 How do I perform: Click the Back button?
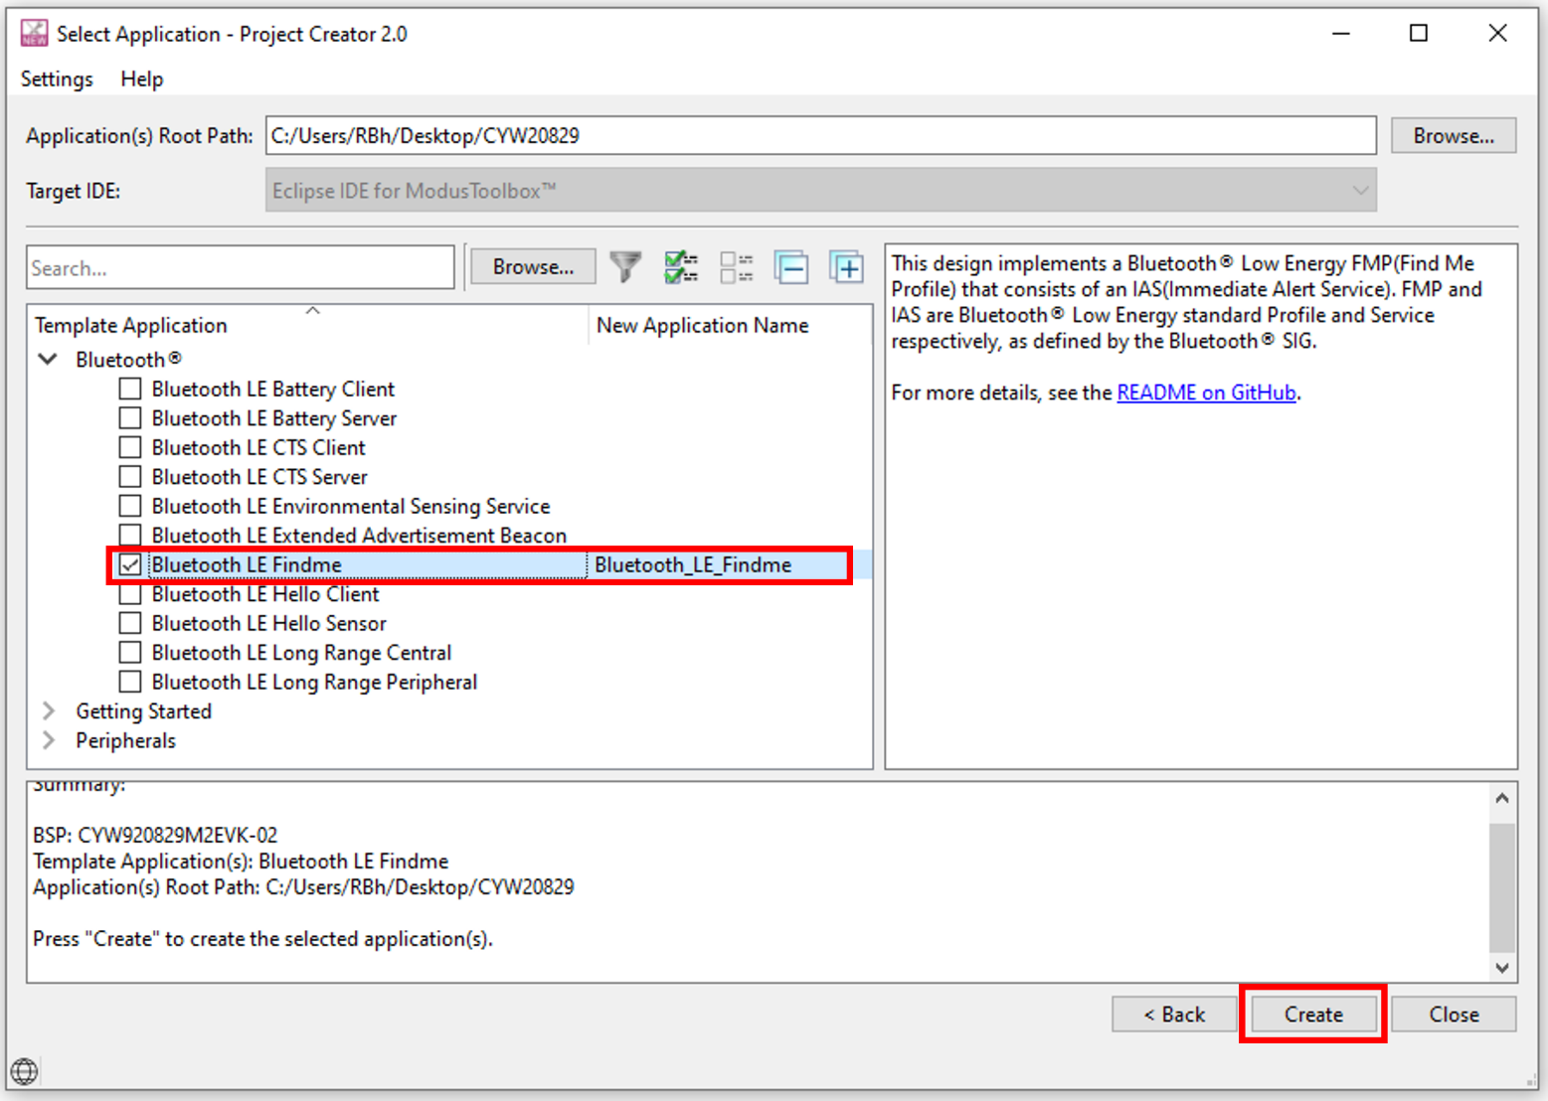(1174, 1014)
